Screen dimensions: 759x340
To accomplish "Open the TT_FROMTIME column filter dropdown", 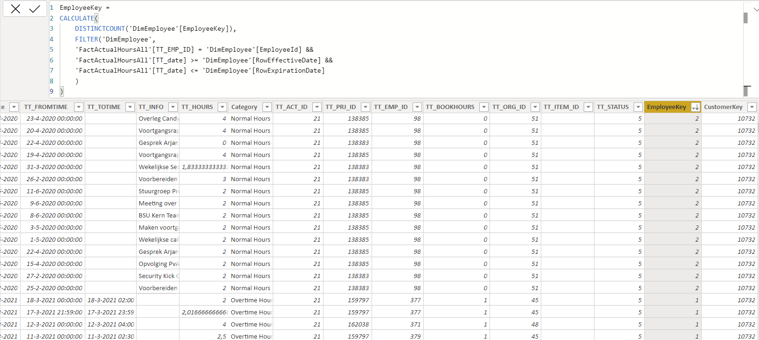I will coord(79,107).
